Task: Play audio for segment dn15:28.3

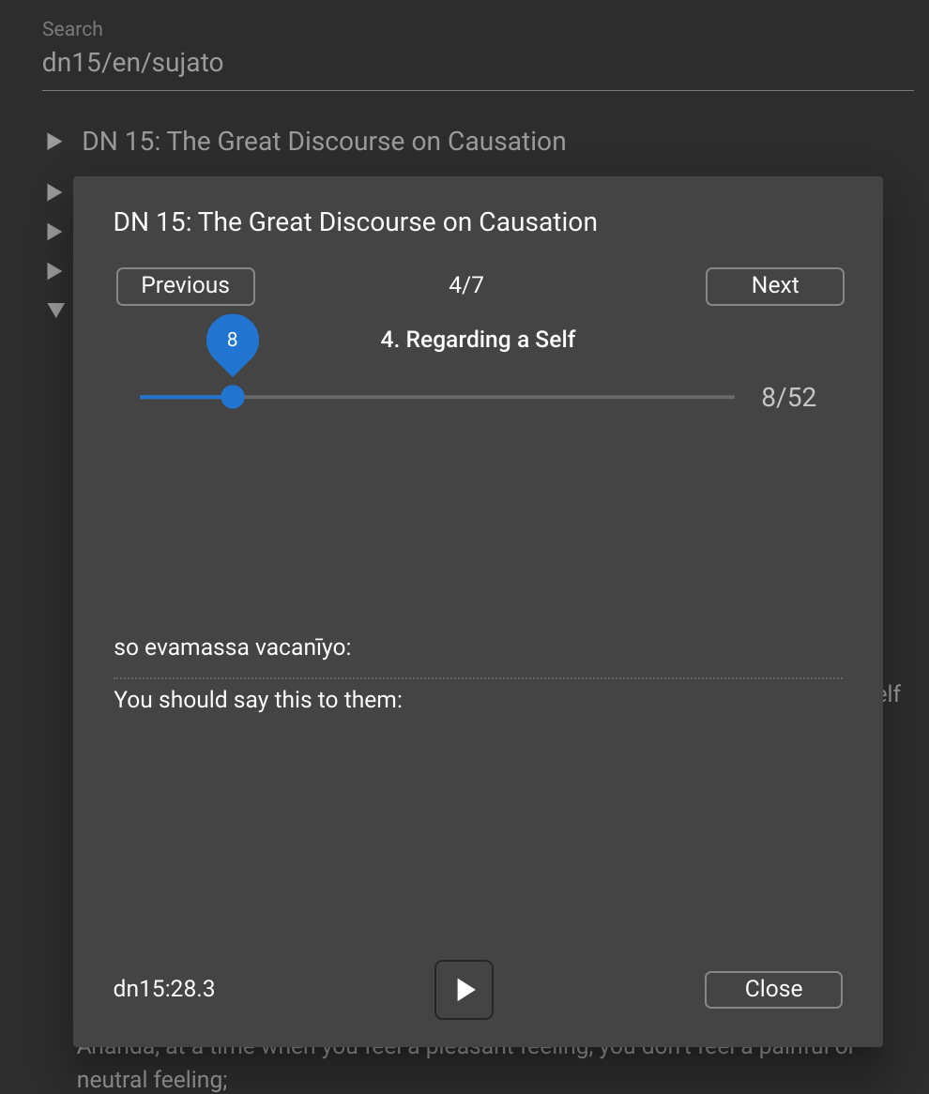Action: [464, 989]
